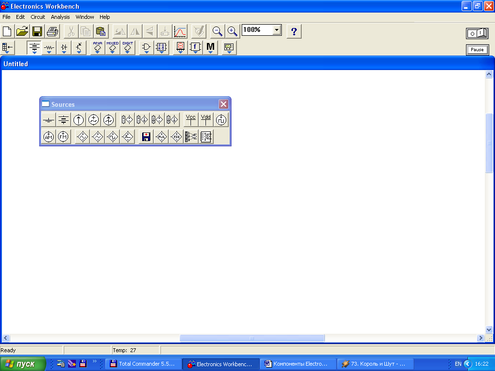
Task: Open the Diodes parts bin
Action: tap(64, 48)
